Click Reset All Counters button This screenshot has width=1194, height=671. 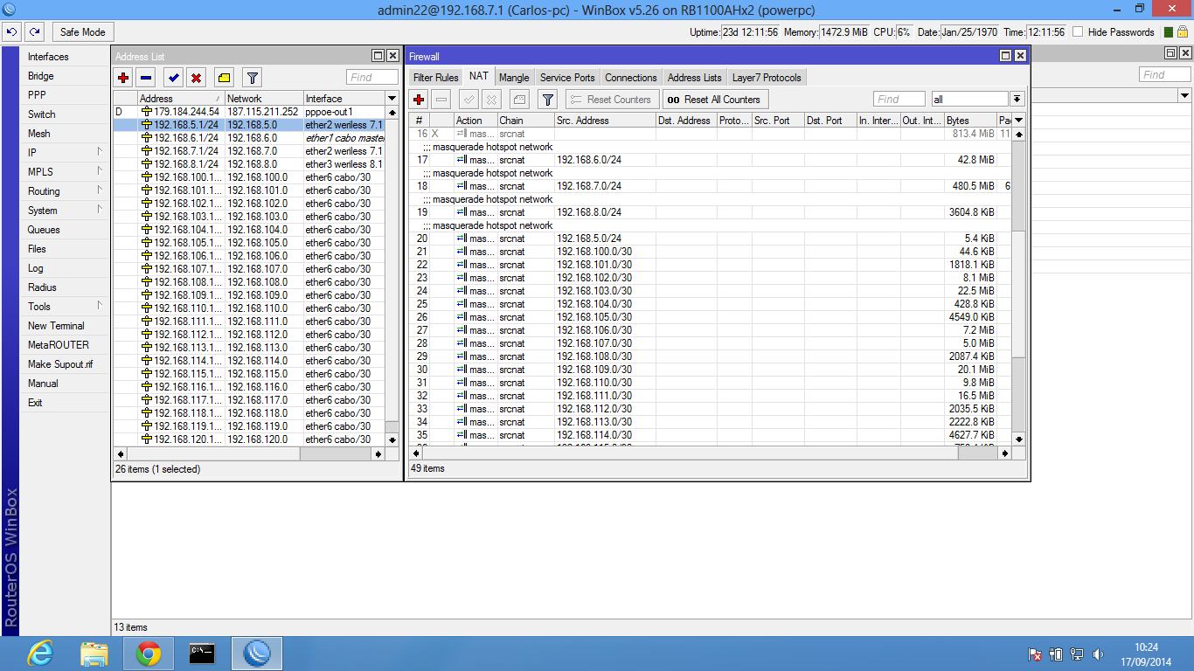[x=715, y=100]
